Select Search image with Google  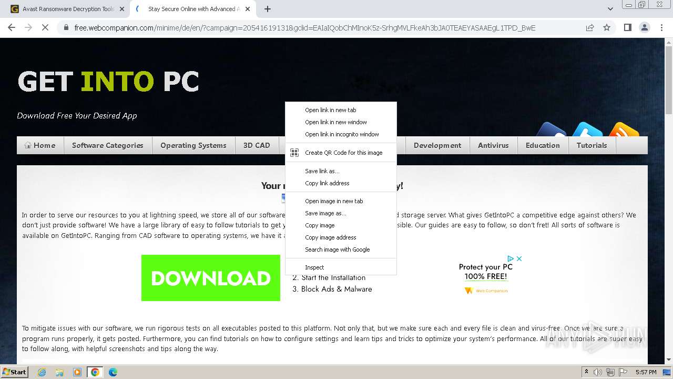[341, 250]
